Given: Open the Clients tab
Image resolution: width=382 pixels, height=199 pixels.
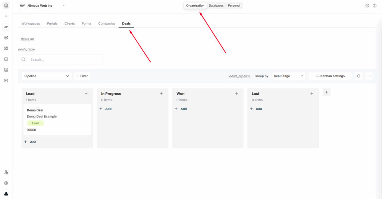Looking at the screenshot, I should (69, 23).
